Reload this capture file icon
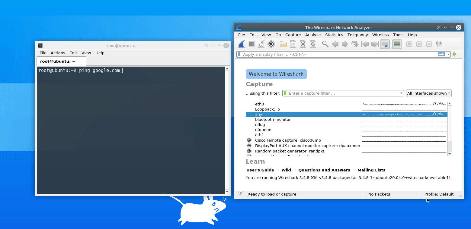The height and width of the screenshot is (229, 471). [x=313, y=44]
